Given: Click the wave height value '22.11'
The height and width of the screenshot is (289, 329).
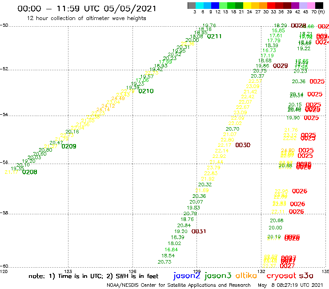Looking at the screenshot, I should point(278,212).
